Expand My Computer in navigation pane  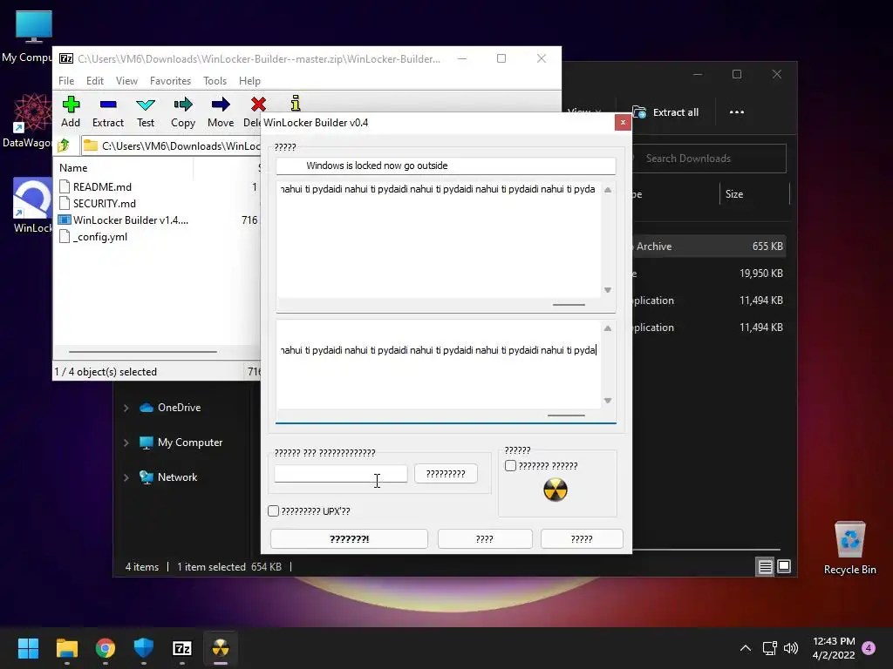(126, 443)
